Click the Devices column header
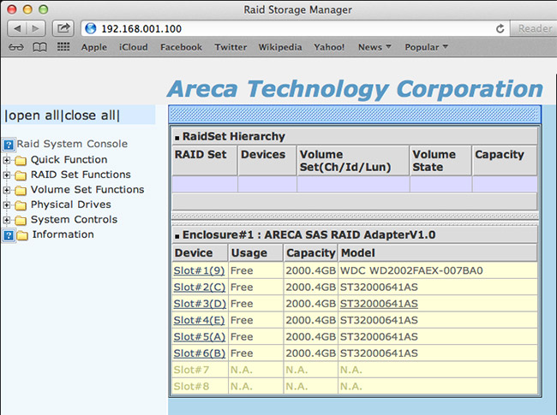 267,161
